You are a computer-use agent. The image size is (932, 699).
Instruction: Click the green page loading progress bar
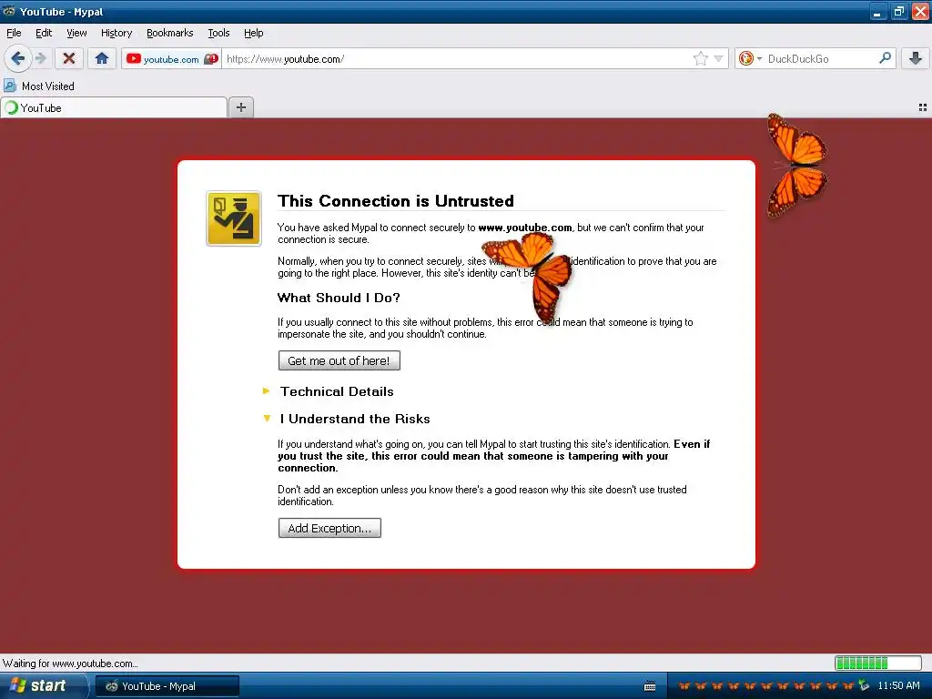point(878,663)
